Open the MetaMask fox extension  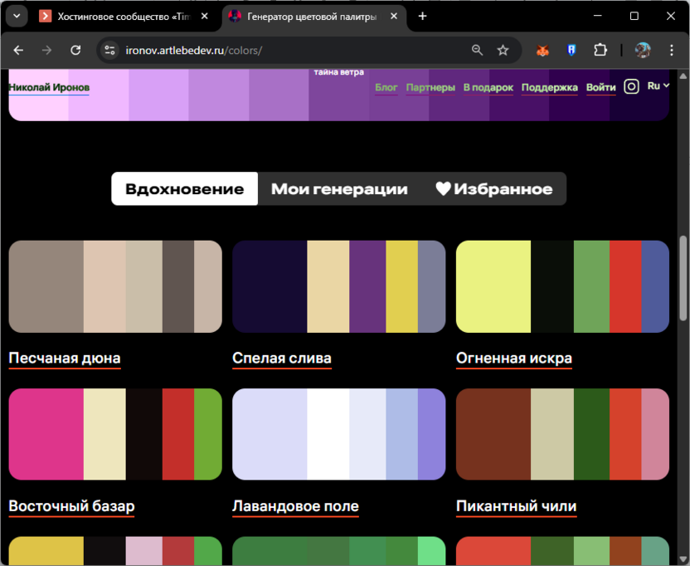pyautogui.click(x=542, y=51)
